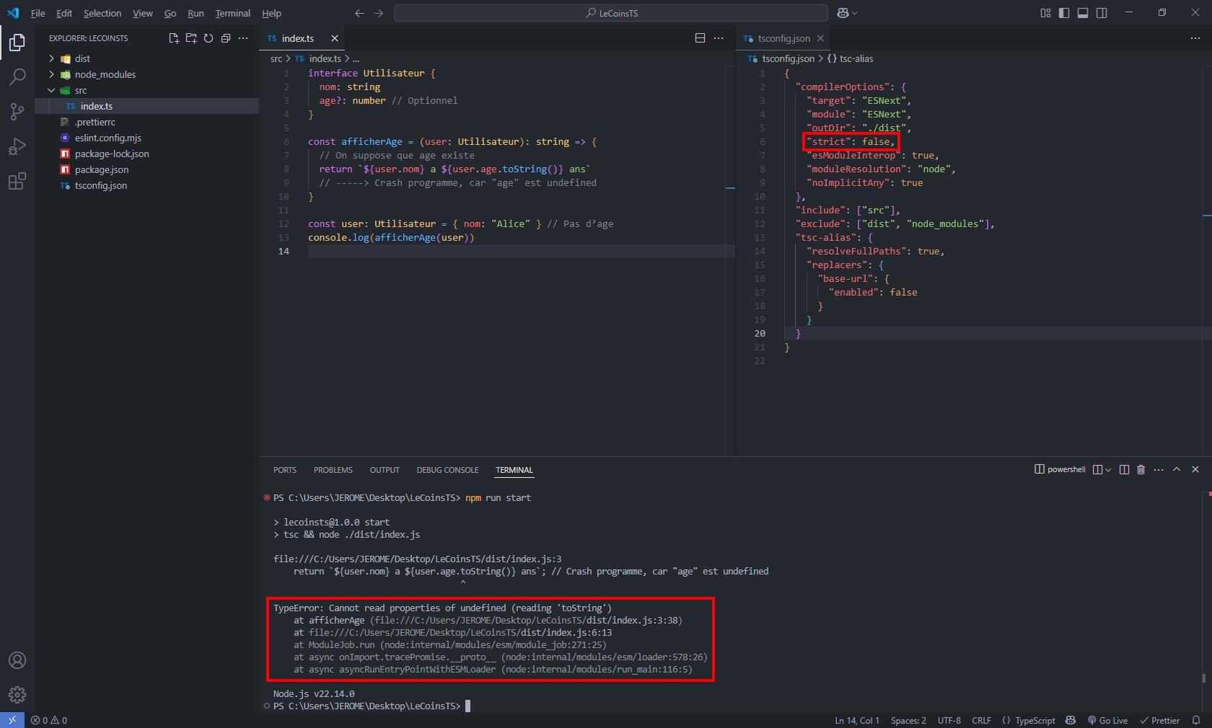Open the Explorer view in activity bar
1212x728 pixels.
coord(17,43)
